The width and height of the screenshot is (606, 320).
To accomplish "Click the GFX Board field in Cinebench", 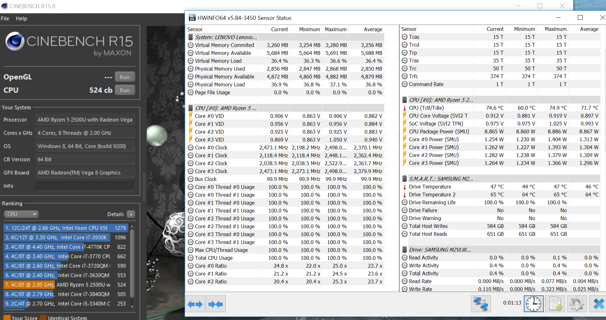I will tap(85, 173).
